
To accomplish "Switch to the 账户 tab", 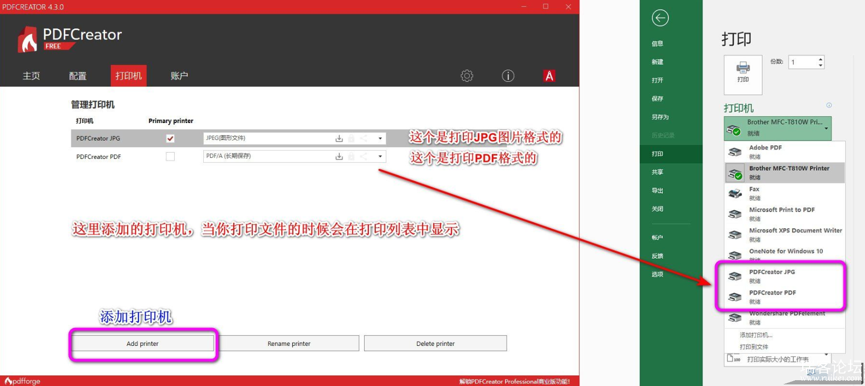I will (179, 76).
